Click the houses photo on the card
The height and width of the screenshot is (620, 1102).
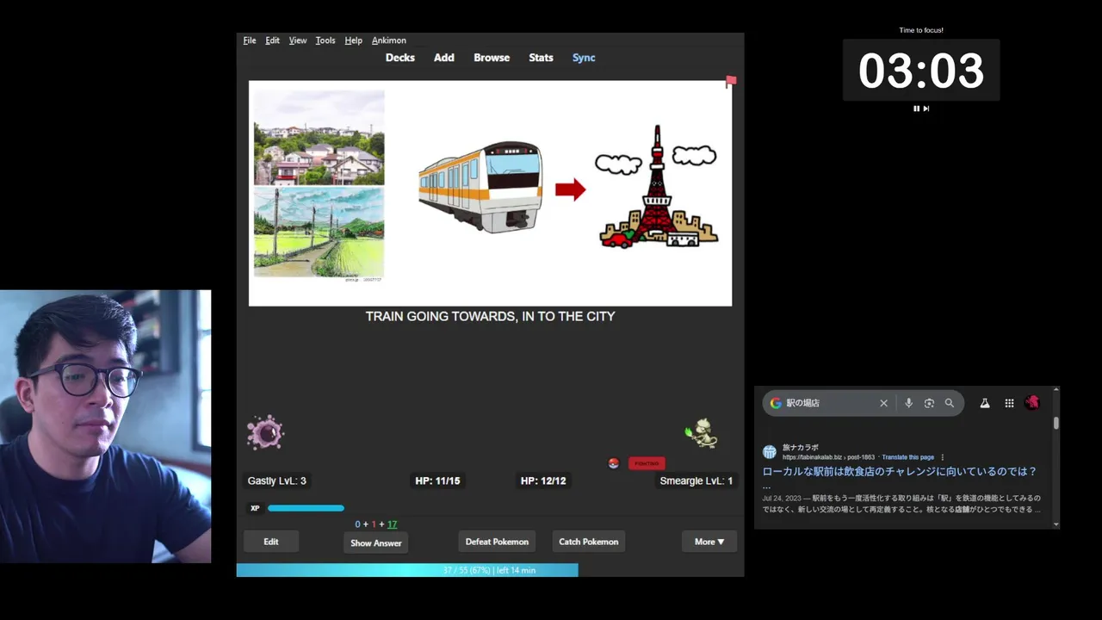tap(319, 138)
